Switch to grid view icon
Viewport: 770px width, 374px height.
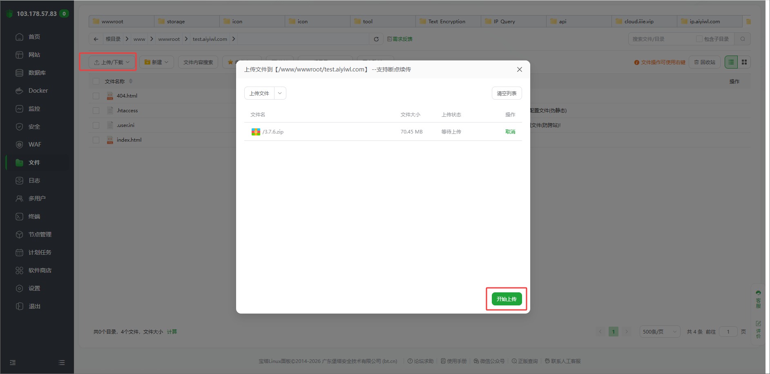point(744,62)
